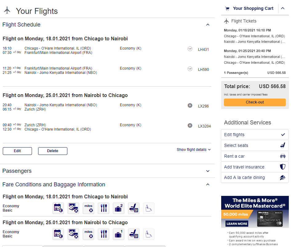Collapse Your Shopping Cart panel
The image size is (291, 247).
(283, 8)
